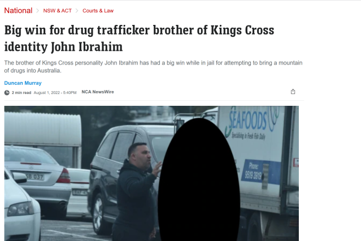Click the clock icon next to read time
Screen dimensions: 361x241
tap(7, 92)
